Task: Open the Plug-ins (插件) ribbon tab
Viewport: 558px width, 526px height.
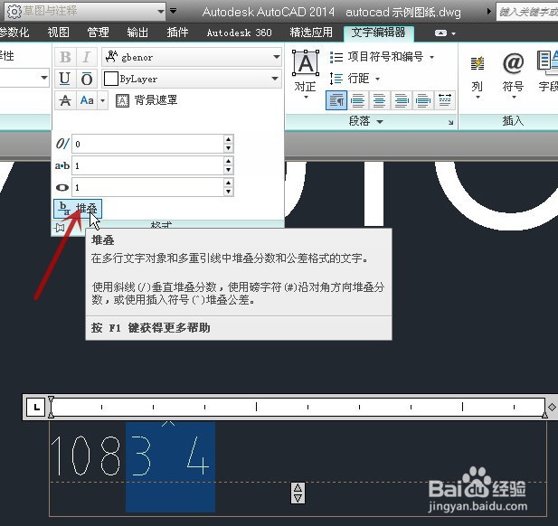Action: coord(177,33)
